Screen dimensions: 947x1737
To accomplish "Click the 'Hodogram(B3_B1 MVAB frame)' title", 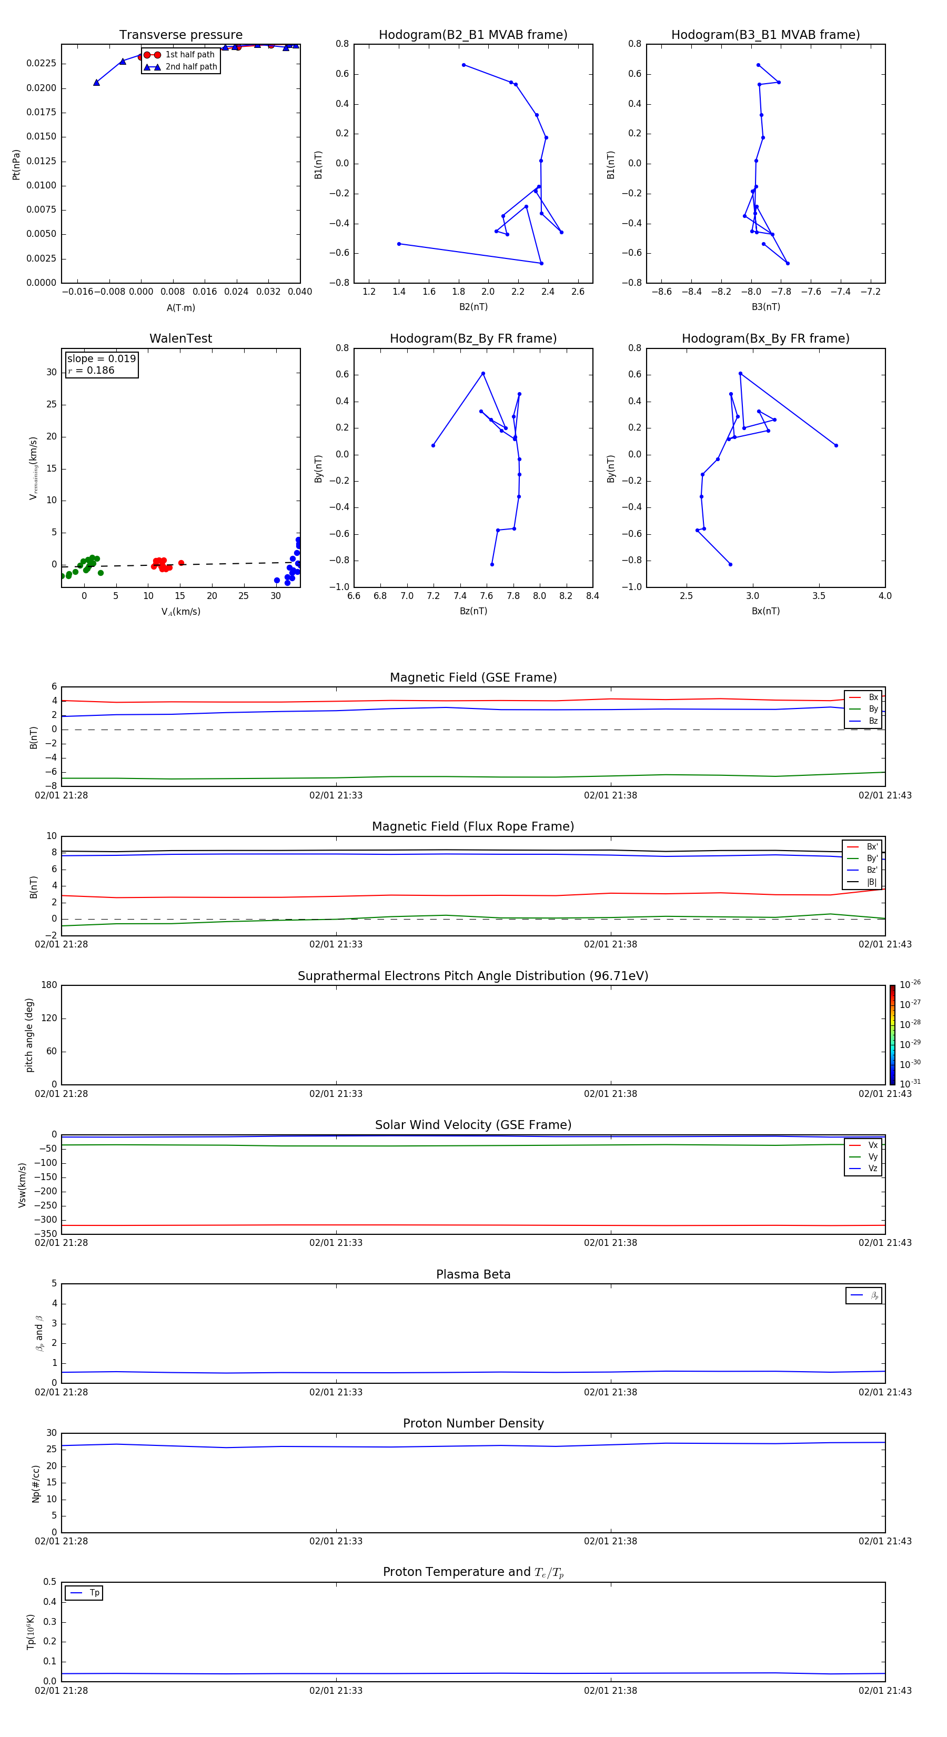I will click(x=765, y=35).
